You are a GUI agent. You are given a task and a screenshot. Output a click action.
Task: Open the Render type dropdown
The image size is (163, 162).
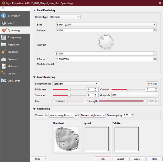65,17
